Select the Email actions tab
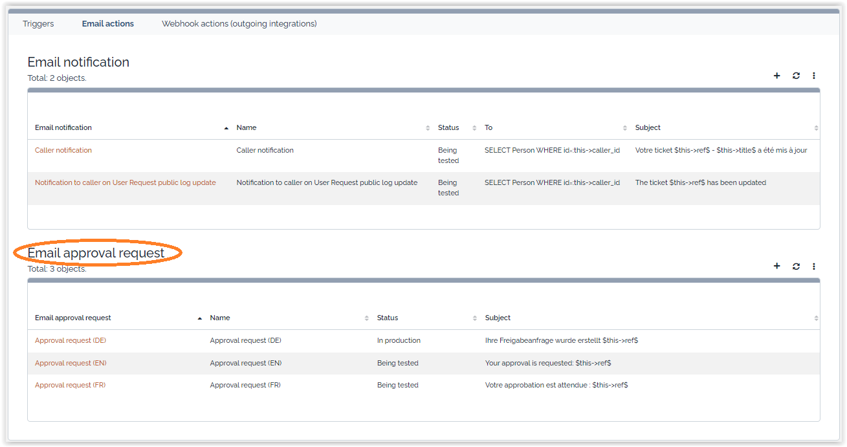This screenshot has height=447, width=847. tap(107, 24)
